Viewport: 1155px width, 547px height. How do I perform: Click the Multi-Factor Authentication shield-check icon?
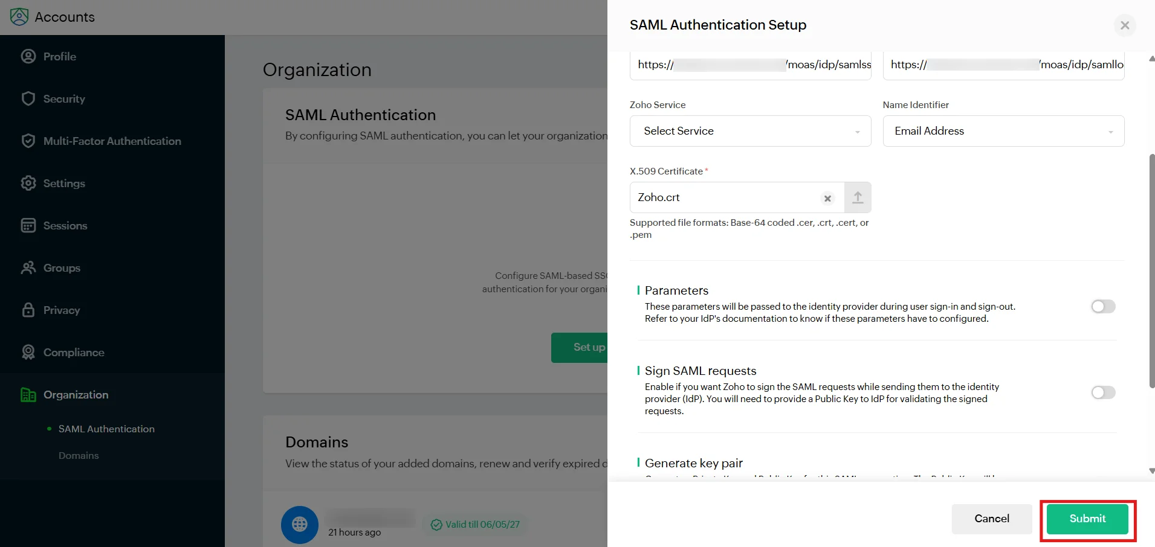[x=28, y=141]
